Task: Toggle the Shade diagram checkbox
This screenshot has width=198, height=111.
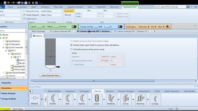Action: click(24, 15)
